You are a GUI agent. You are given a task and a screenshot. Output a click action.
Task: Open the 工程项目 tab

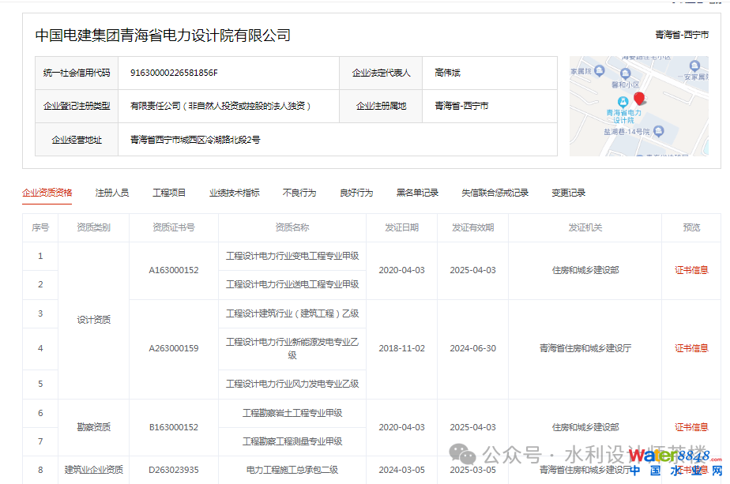[x=169, y=193]
